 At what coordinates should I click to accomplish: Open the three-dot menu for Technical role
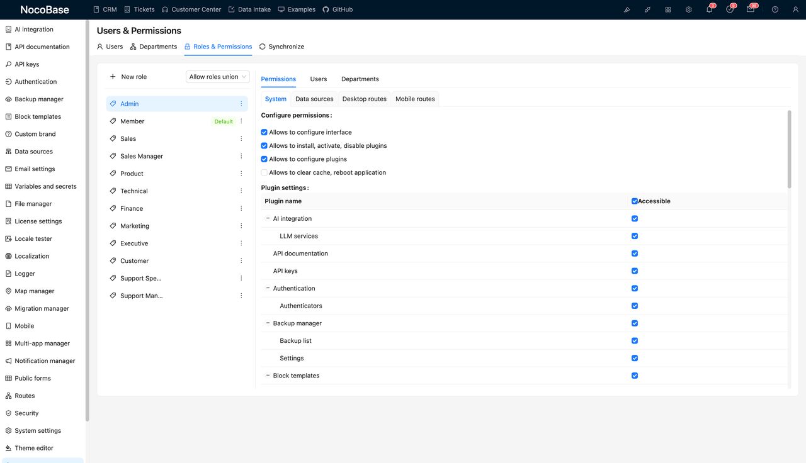tap(241, 191)
